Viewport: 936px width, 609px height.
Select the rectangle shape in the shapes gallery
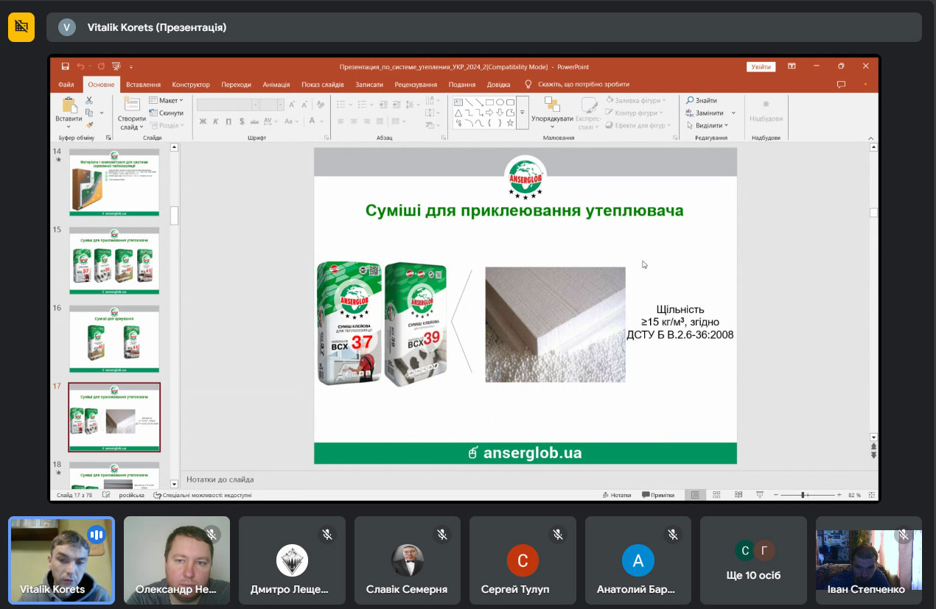(x=489, y=102)
